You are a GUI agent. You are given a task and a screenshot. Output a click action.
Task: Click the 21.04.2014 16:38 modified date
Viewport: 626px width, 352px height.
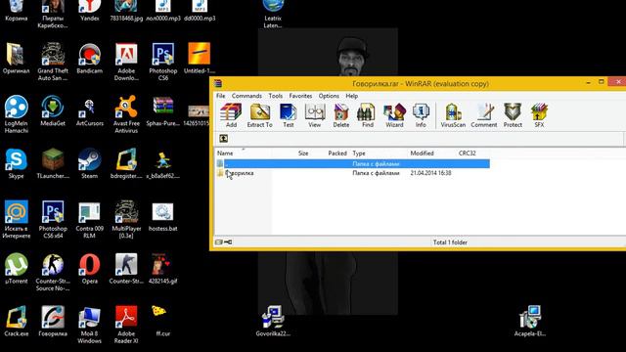tap(430, 173)
